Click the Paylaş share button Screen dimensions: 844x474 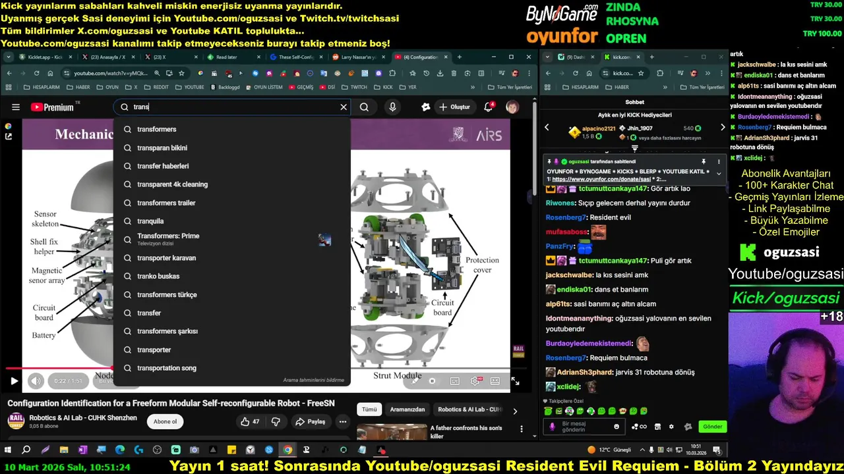pos(310,421)
